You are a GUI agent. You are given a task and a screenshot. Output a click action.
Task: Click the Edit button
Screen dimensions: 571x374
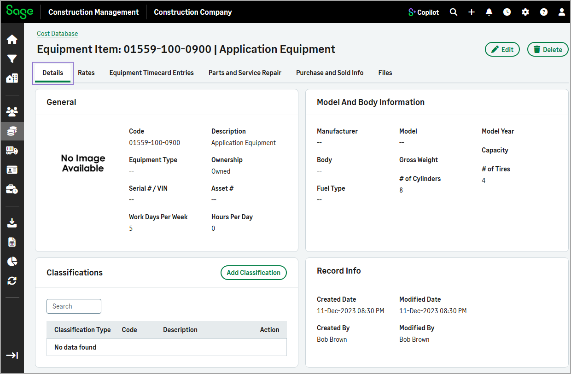coord(502,49)
